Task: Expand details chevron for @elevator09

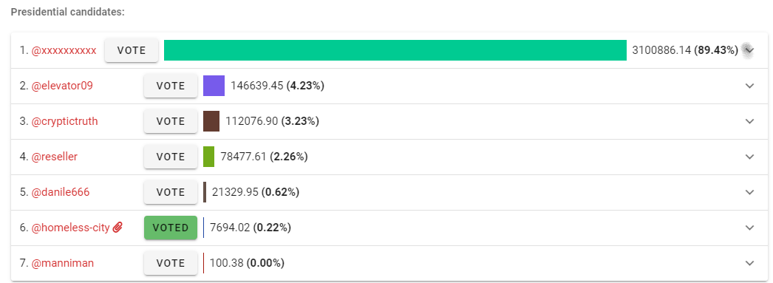Action: [749, 86]
